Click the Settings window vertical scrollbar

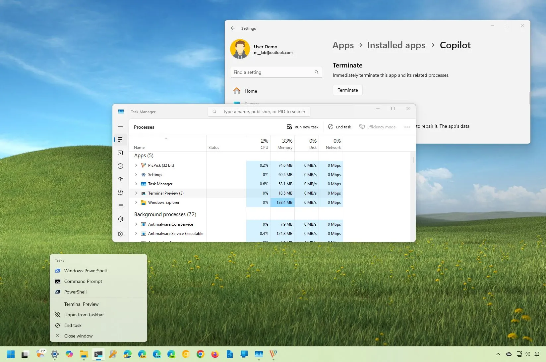click(529, 98)
